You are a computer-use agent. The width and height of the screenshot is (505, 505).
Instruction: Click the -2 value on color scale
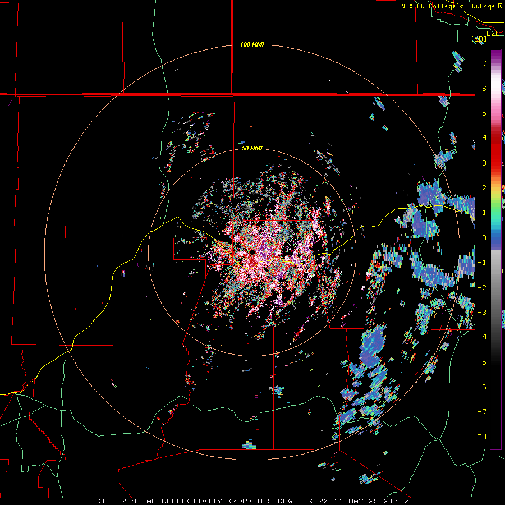[482, 288]
